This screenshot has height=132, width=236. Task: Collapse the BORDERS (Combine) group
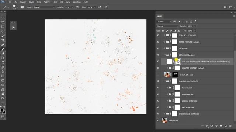point(164,55)
